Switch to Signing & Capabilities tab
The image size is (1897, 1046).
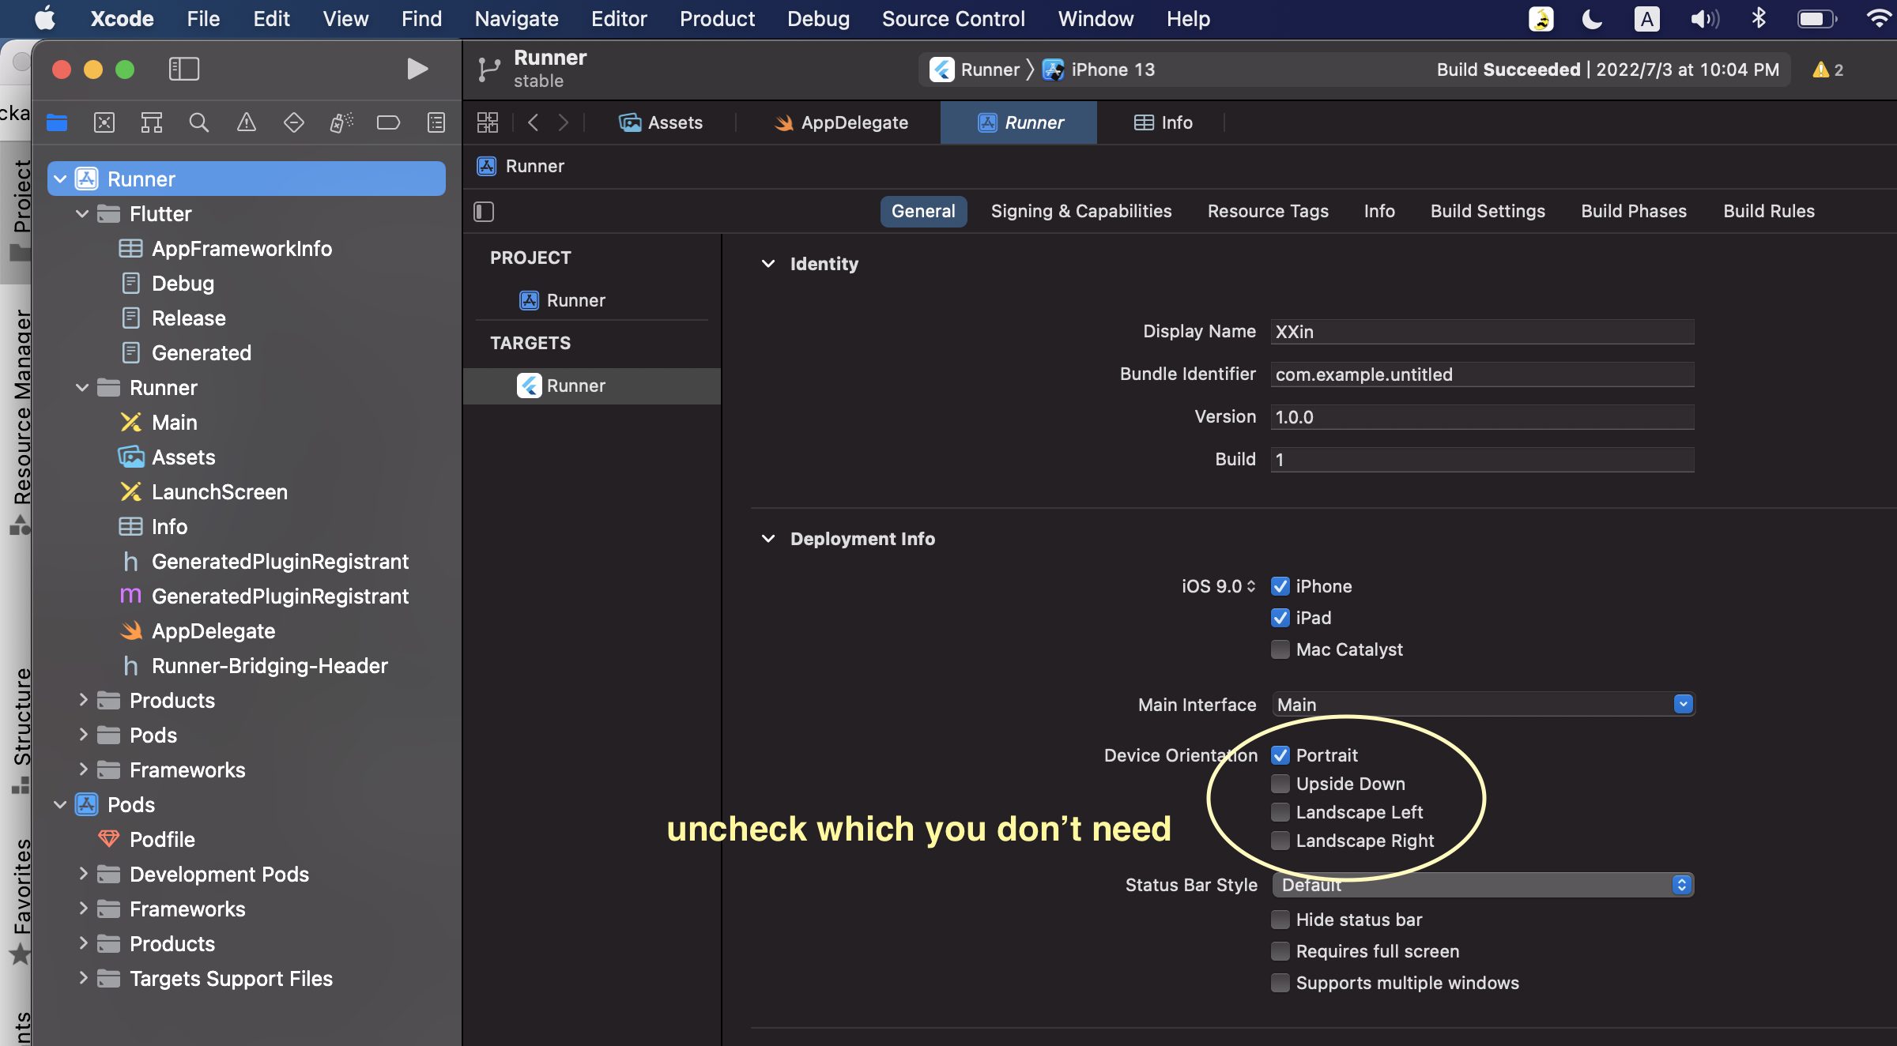click(1081, 211)
